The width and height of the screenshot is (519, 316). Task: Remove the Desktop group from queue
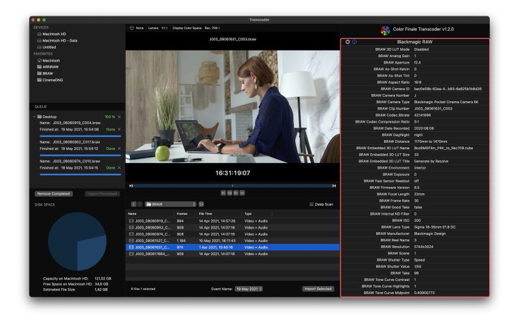pyautogui.click(x=119, y=117)
